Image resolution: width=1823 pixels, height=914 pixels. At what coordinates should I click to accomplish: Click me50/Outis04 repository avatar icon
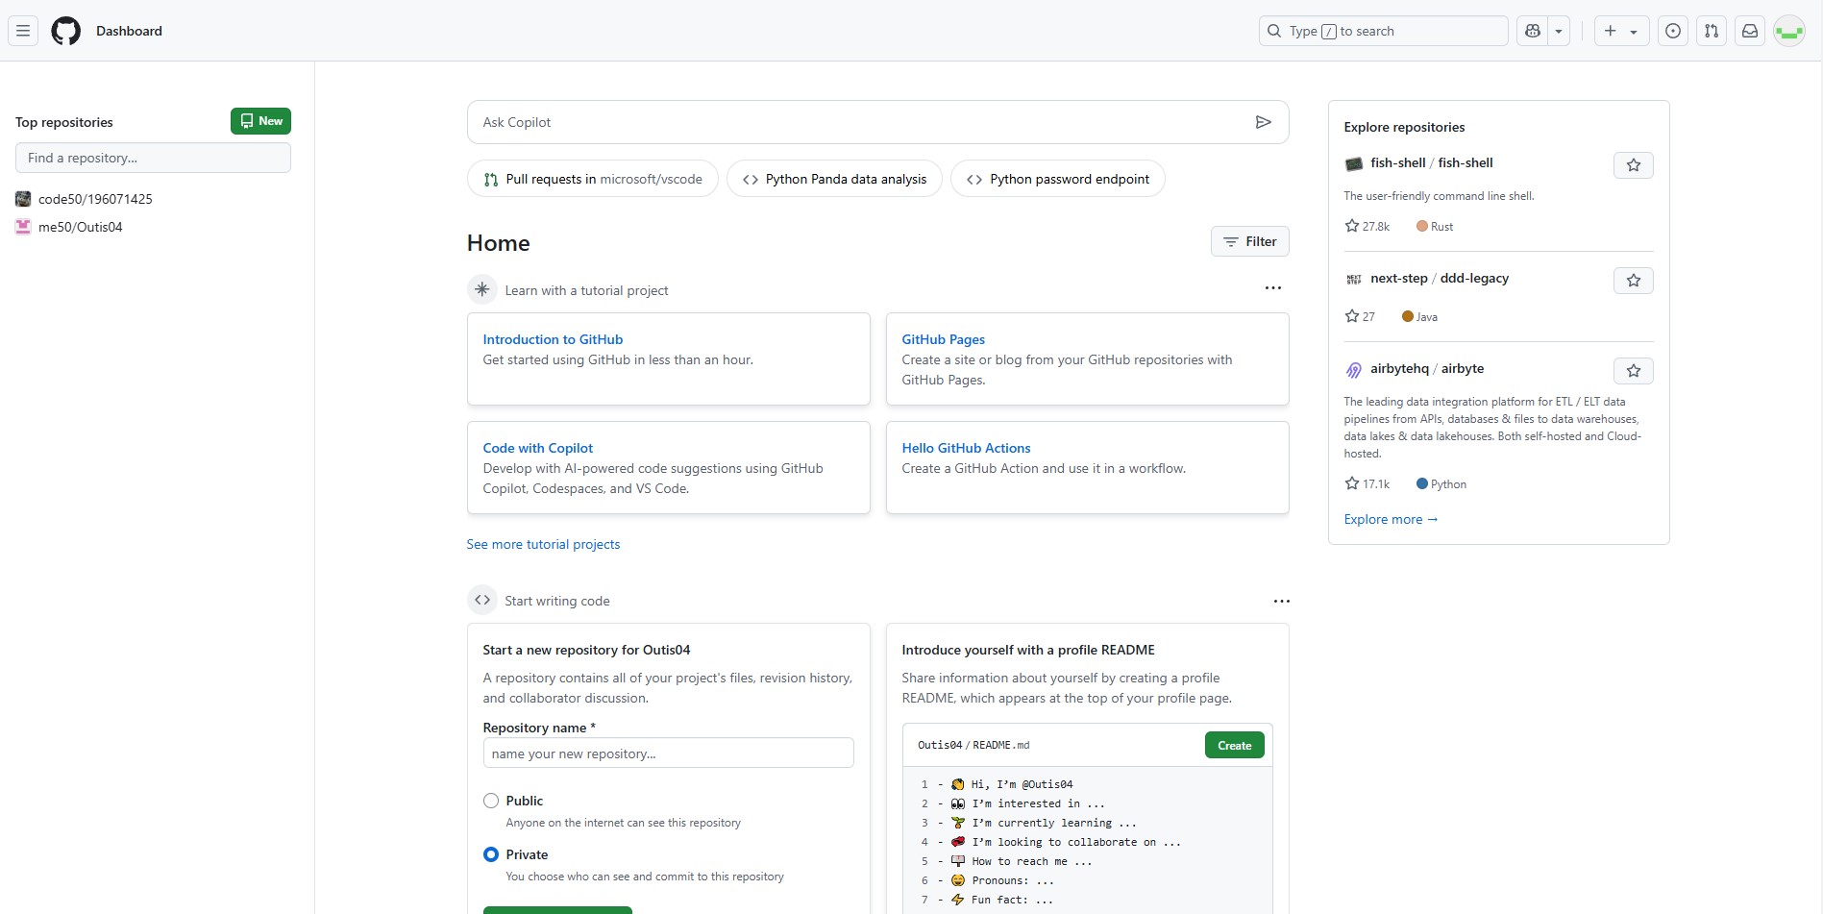[x=23, y=227]
